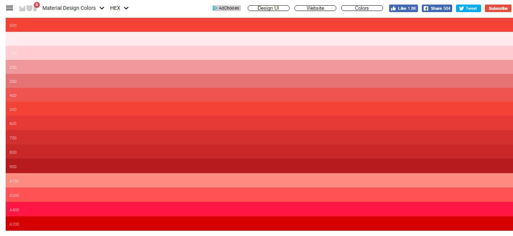Select the accent A100 swatch
This screenshot has height=236, width=513.
click(259, 180)
